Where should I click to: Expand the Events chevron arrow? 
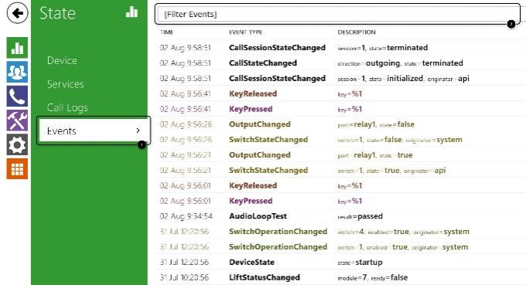pos(138,131)
